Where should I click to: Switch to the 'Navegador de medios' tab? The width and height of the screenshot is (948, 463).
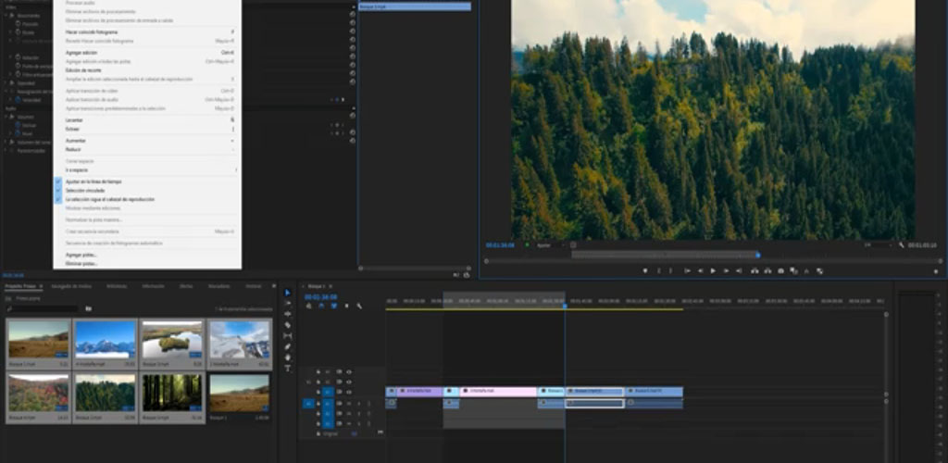click(71, 286)
